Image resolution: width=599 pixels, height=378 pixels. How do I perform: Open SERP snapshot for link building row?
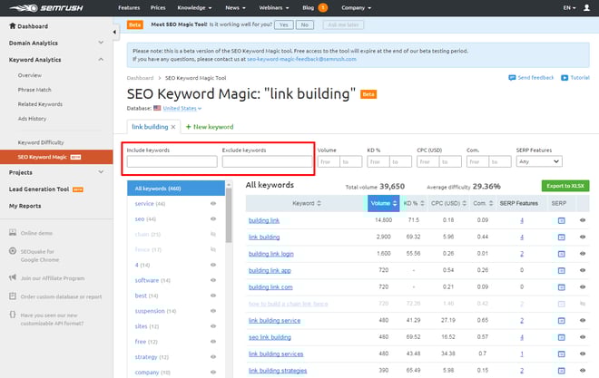point(561,237)
